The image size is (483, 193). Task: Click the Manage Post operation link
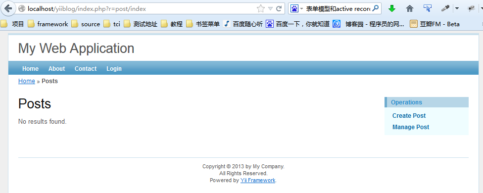pos(411,127)
